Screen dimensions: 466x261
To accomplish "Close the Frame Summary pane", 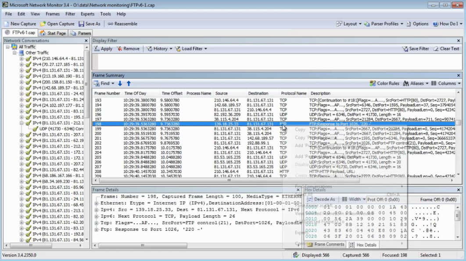I will click(458, 75).
